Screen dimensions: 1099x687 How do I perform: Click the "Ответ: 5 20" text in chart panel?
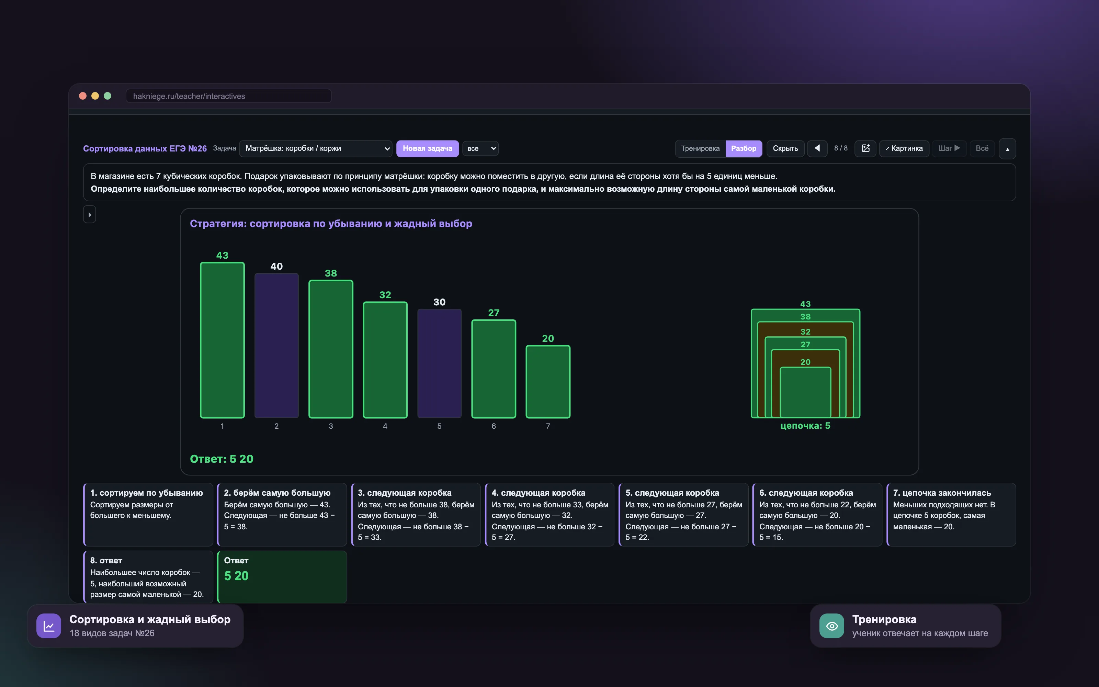point(222,459)
